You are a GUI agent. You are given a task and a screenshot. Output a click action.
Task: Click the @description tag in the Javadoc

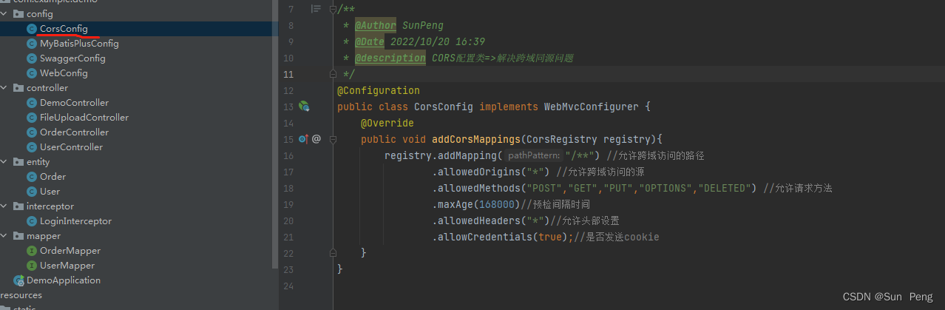390,58
